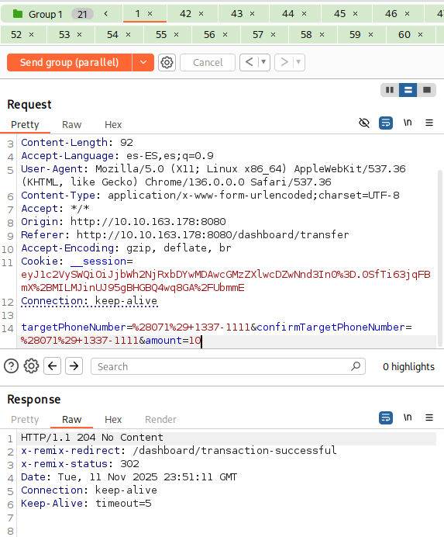Click the Cancel button
Screen dimensions: 444x537
(x=208, y=62)
